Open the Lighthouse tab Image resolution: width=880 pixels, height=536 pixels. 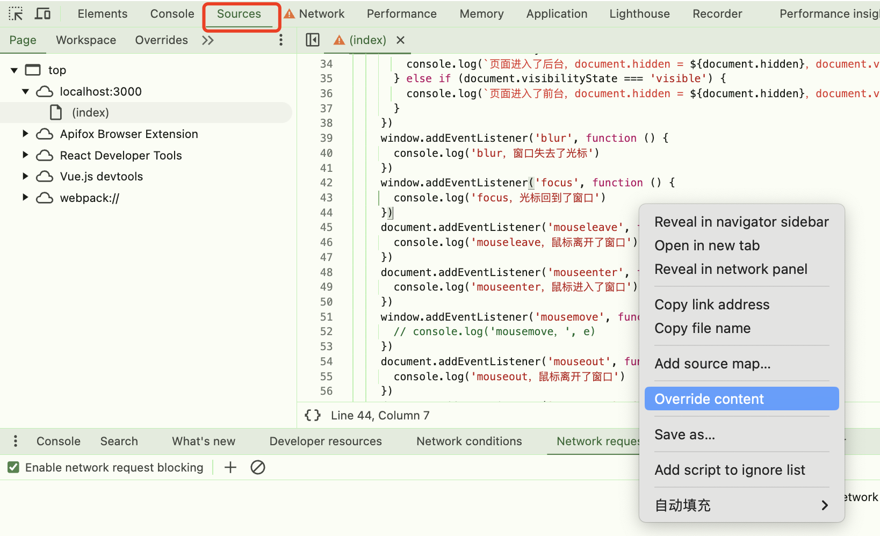pos(639,14)
